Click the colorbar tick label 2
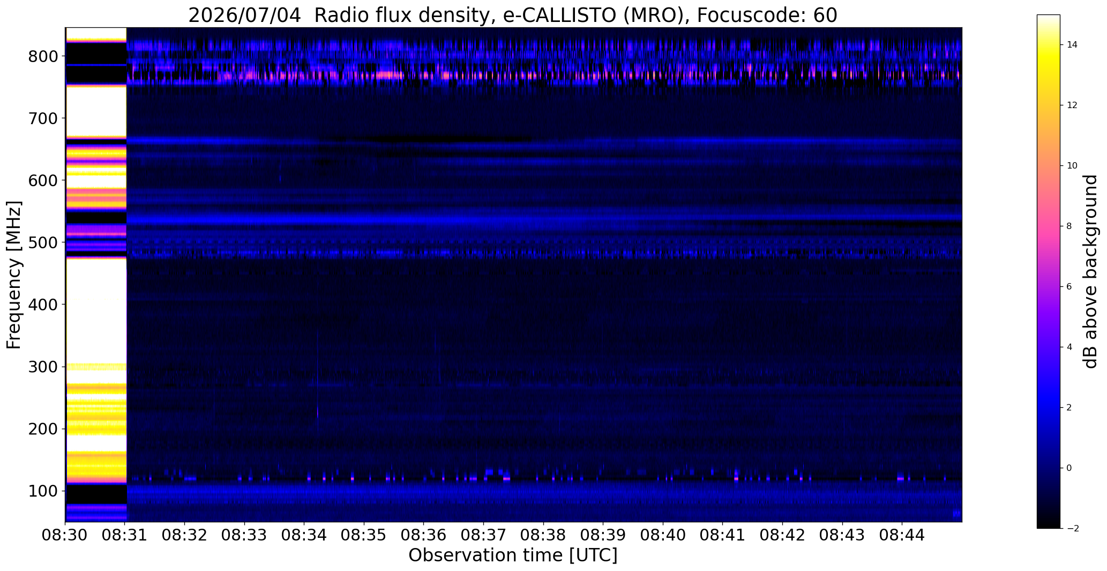1107x571 pixels. point(1069,408)
